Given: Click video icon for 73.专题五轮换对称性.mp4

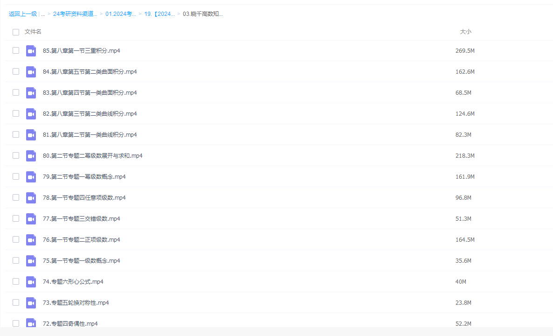Looking at the screenshot, I should click(x=31, y=303).
